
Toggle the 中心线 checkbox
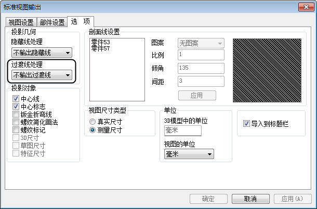pos(16,99)
